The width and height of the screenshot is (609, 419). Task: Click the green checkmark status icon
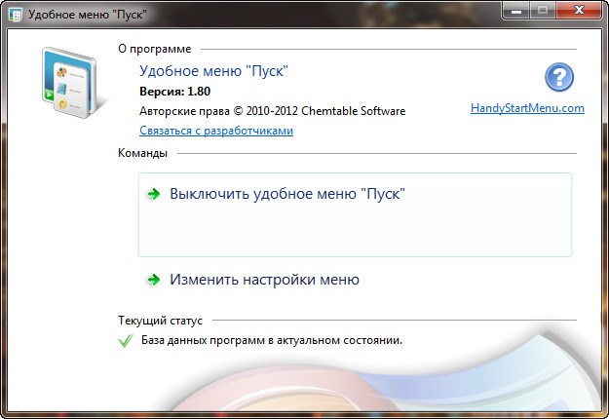click(x=125, y=341)
